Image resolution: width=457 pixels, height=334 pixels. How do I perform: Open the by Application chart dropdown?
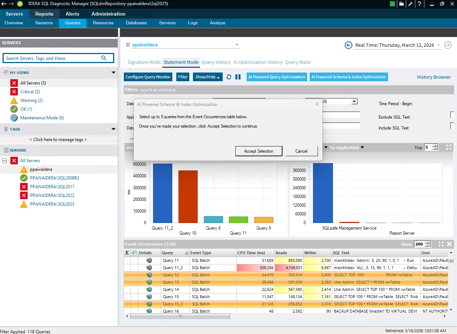[362, 148]
